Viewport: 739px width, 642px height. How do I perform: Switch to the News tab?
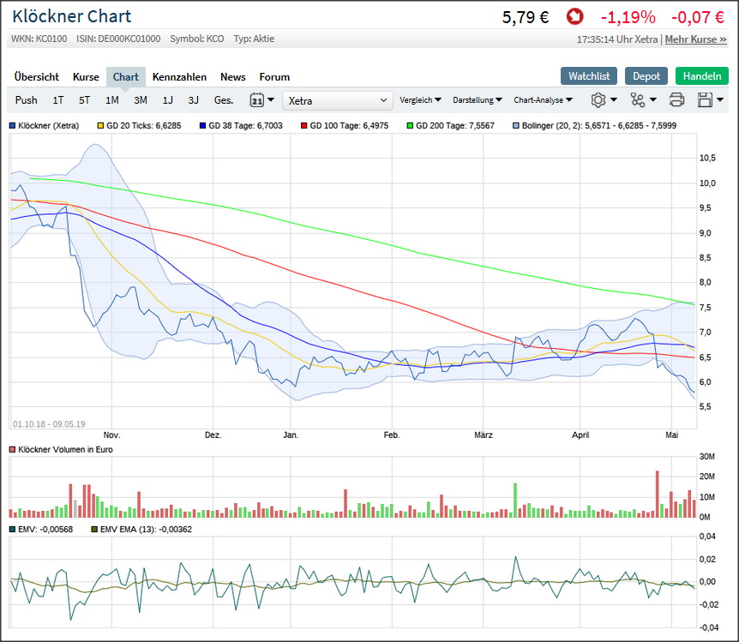(233, 77)
